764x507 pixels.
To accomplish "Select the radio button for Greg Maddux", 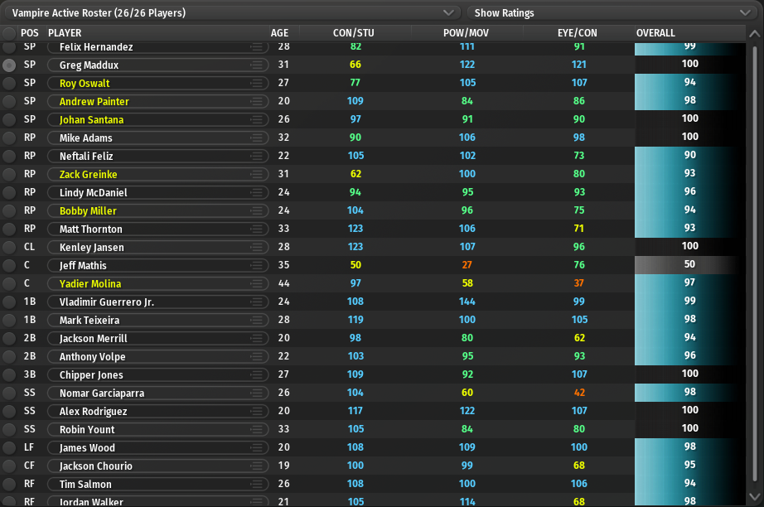I will coord(9,65).
